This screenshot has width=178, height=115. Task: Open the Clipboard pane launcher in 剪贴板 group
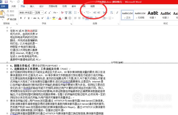click(17, 24)
